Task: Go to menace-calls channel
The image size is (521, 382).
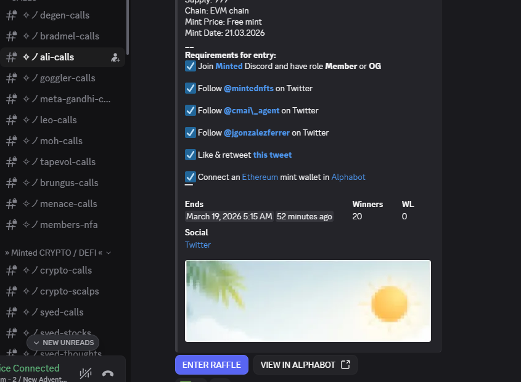Action: pos(62,203)
